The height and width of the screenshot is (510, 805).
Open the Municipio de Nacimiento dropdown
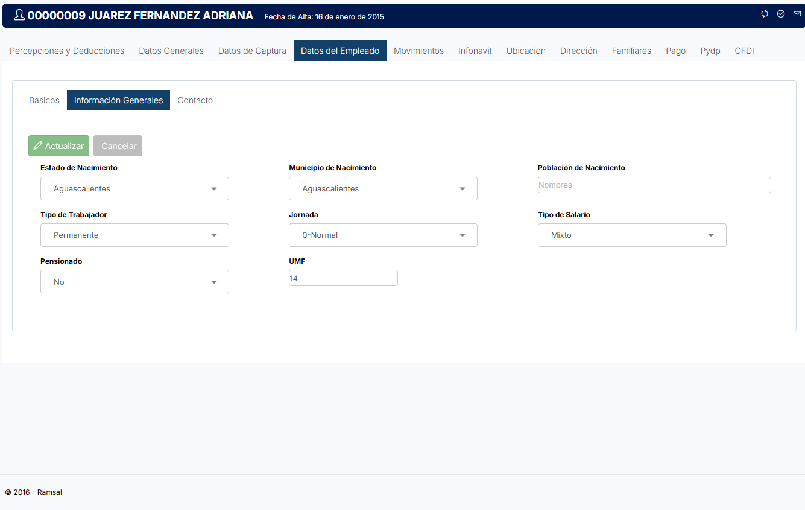(383, 189)
